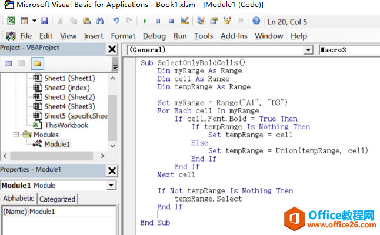This screenshot has height=235, width=380.
Task: Click code line 'tempRange.Select'
Action: point(208,199)
